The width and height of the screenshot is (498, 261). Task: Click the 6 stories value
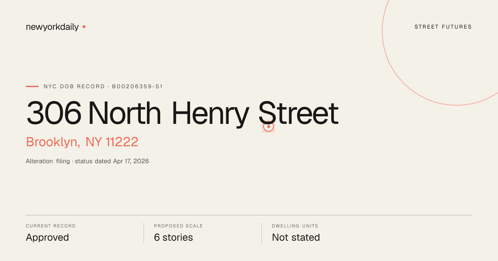coord(173,238)
